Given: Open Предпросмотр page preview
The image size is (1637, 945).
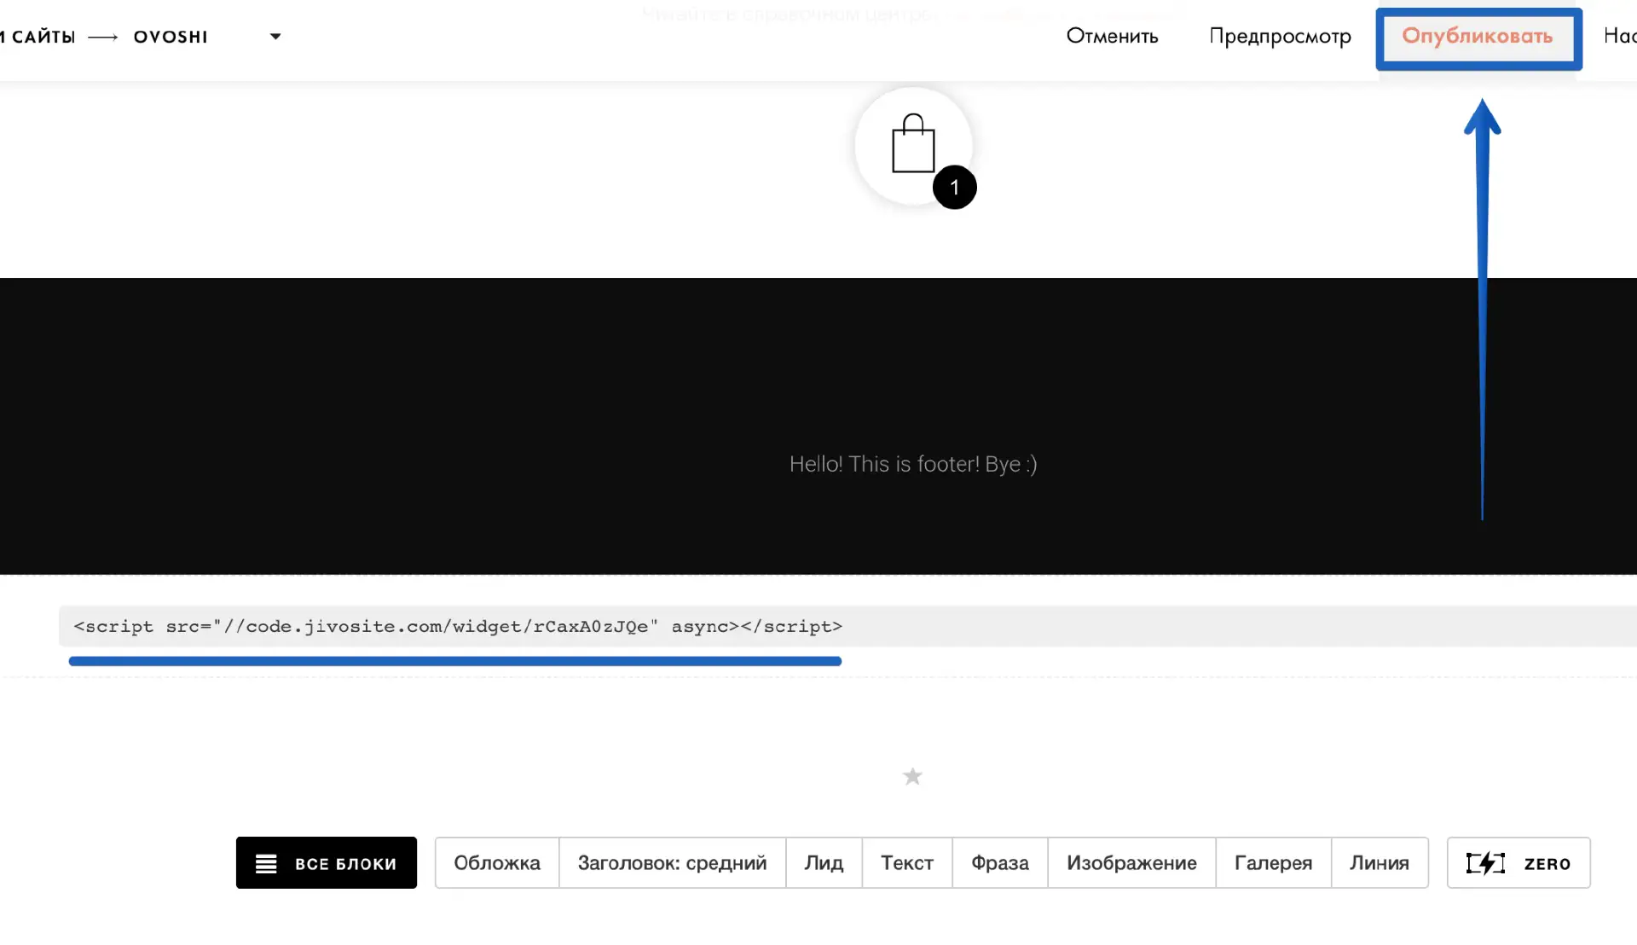Looking at the screenshot, I should coord(1280,37).
